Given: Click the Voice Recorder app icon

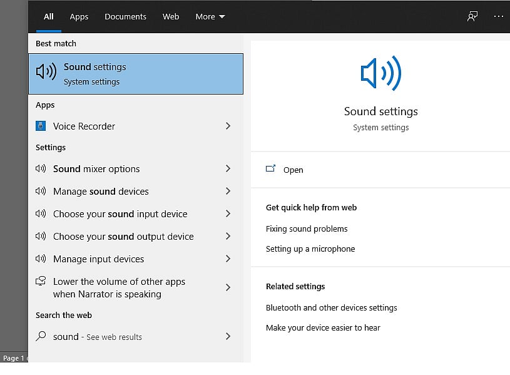Looking at the screenshot, I should [41, 126].
